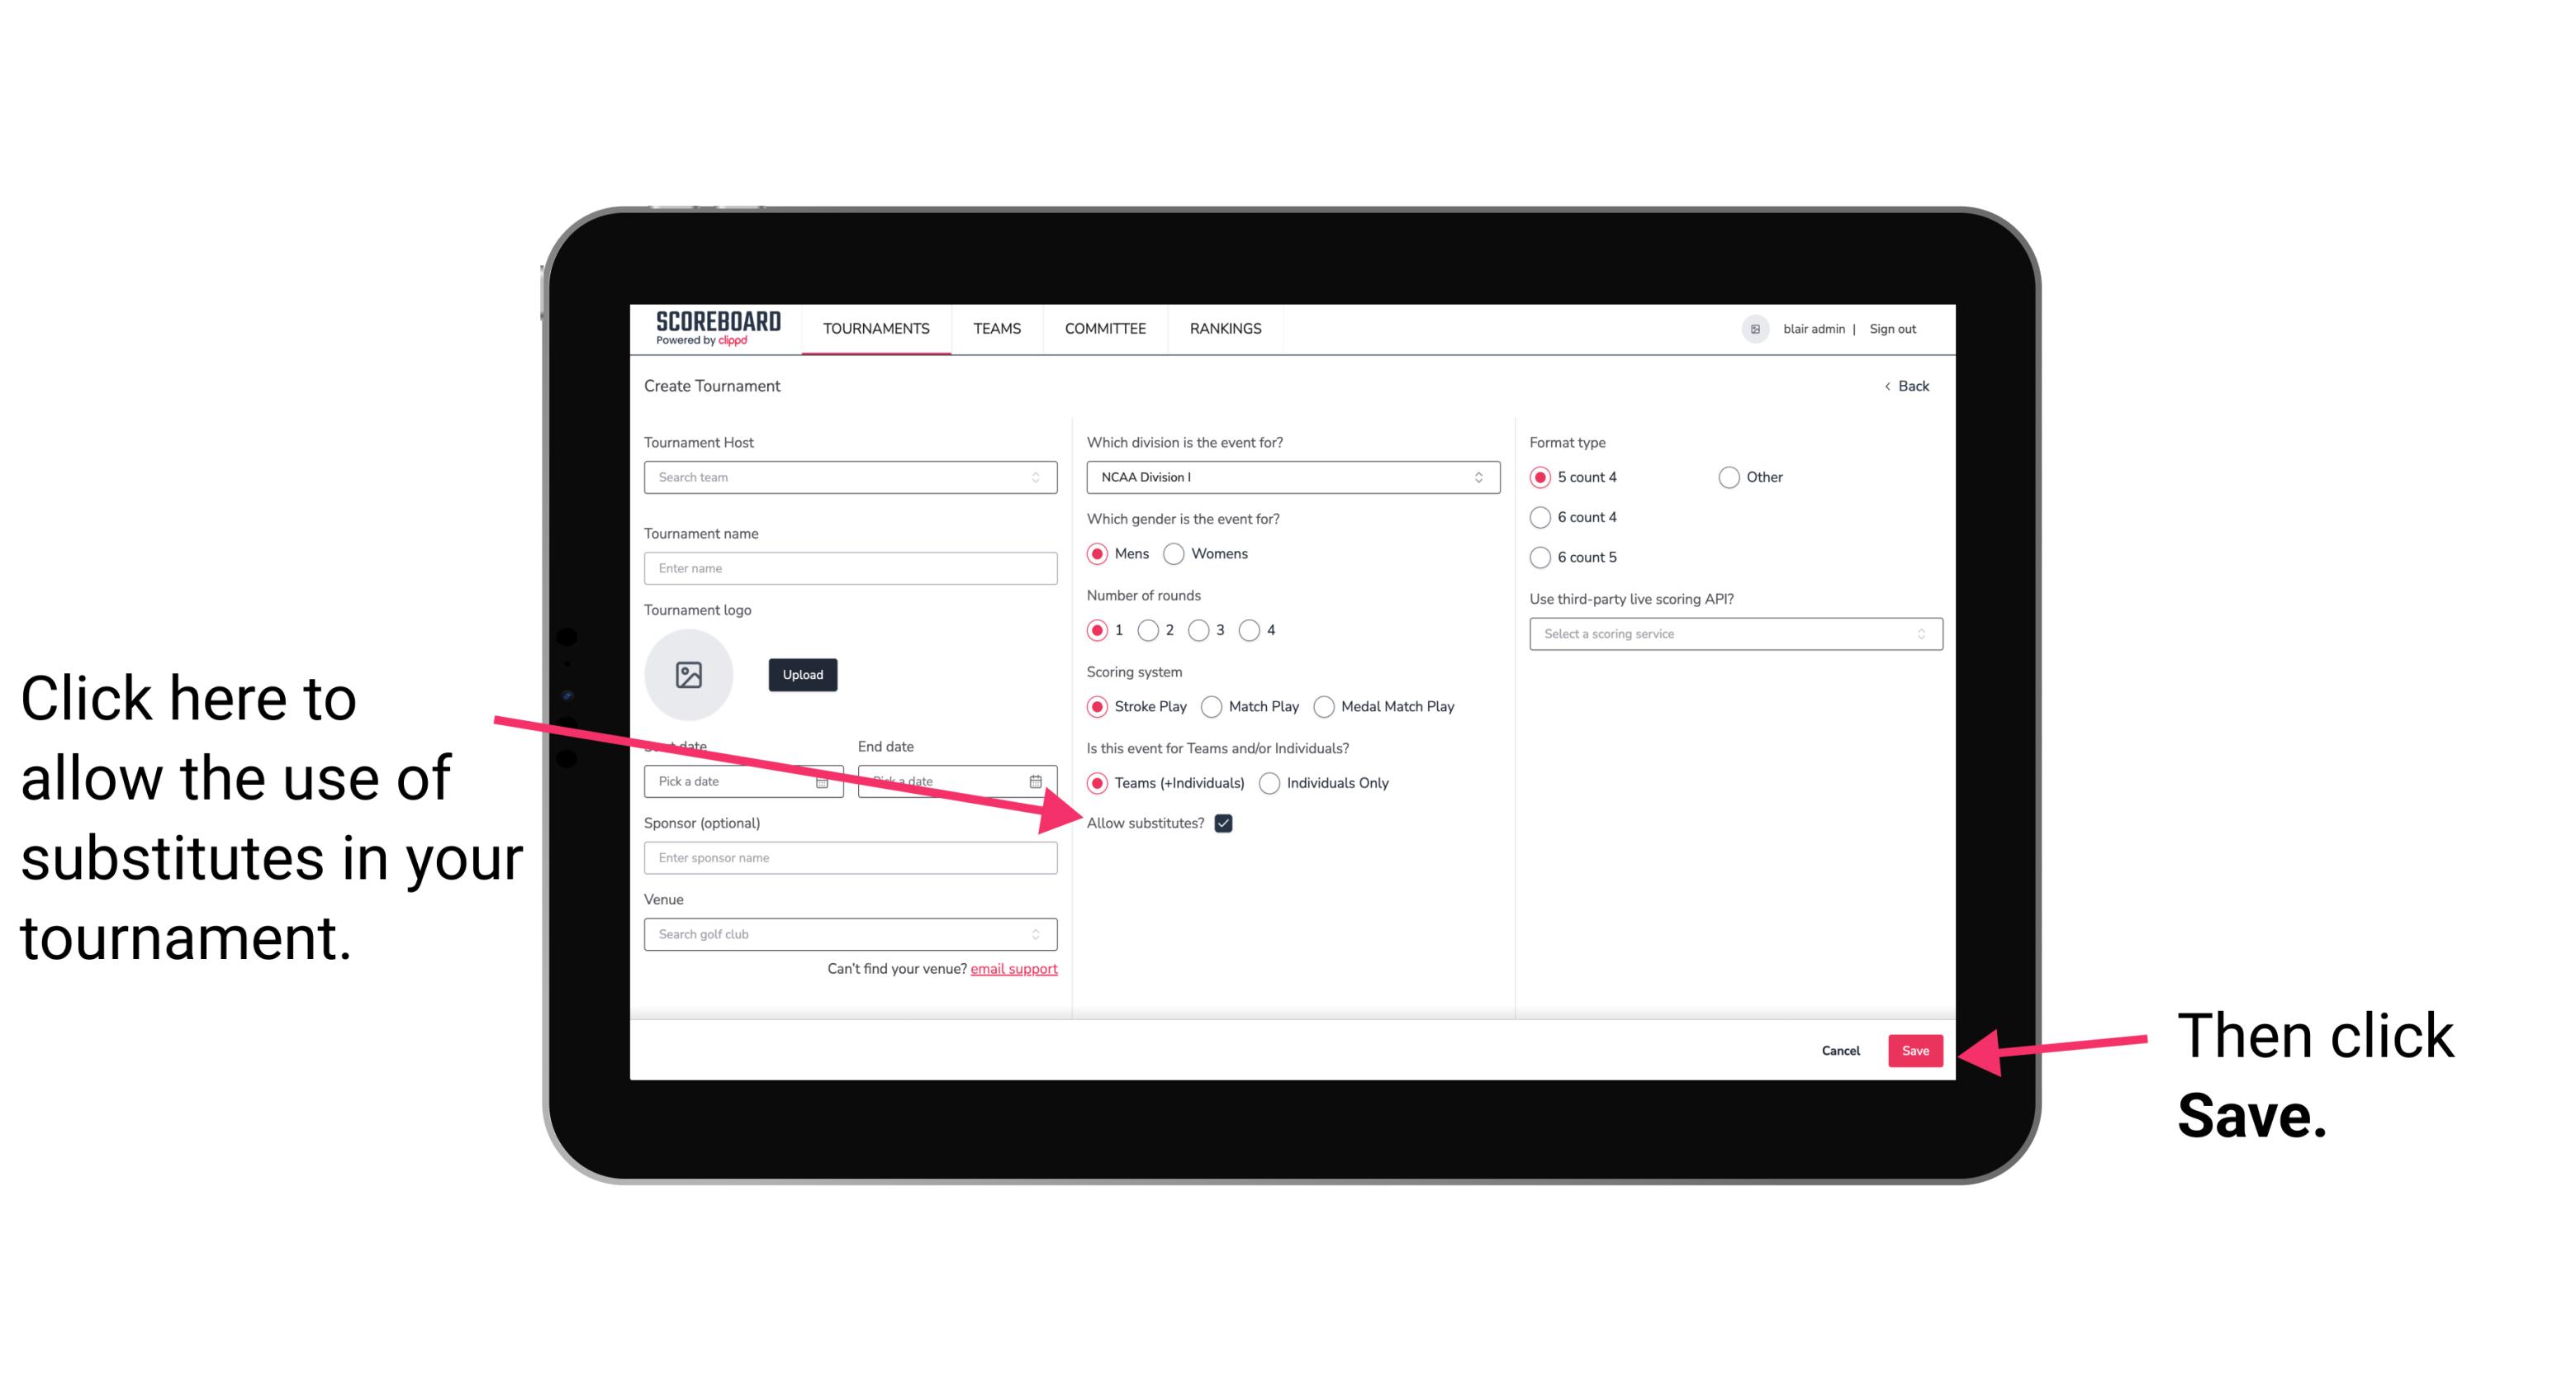Click the Back arrow icon
2576x1386 pixels.
pos(1889,386)
